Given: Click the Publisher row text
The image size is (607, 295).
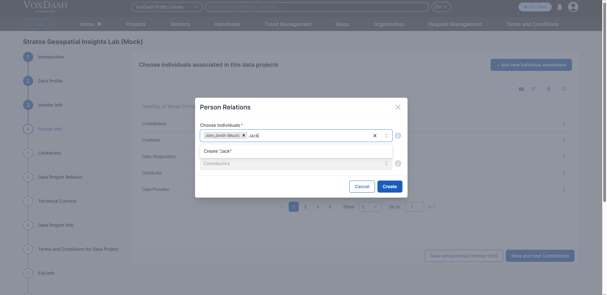Looking at the screenshot, I should 151,140.
